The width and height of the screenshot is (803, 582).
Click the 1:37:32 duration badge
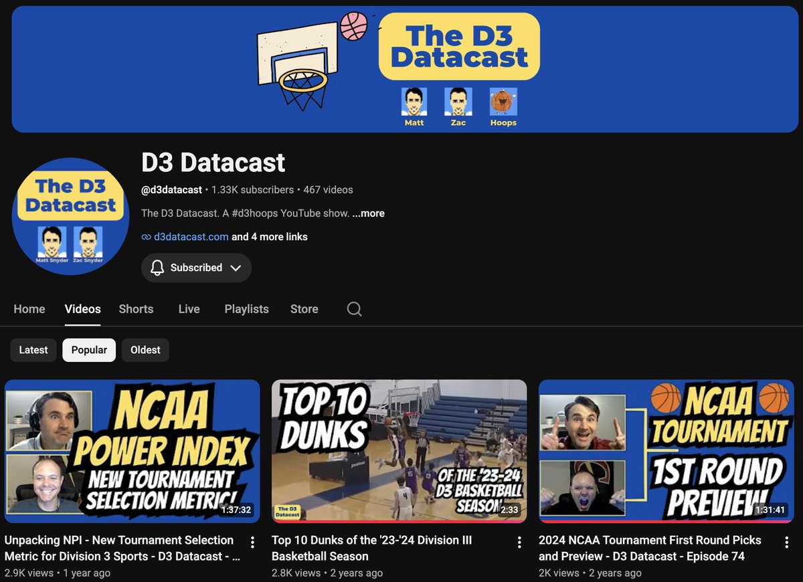point(236,510)
